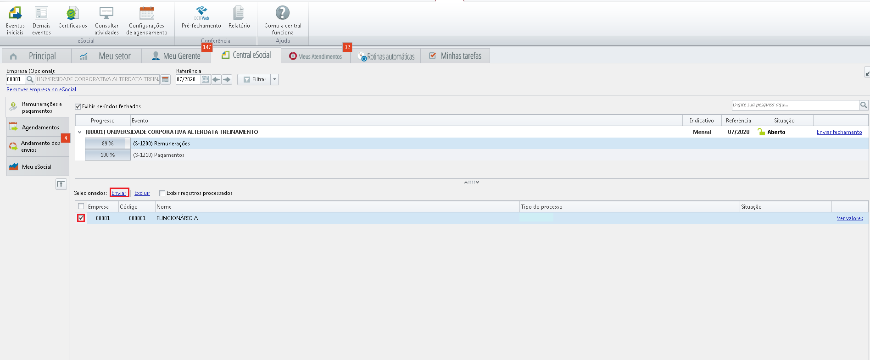The width and height of the screenshot is (870, 360).
Task: Select Meu eSocial in side menu
Action: click(x=38, y=166)
